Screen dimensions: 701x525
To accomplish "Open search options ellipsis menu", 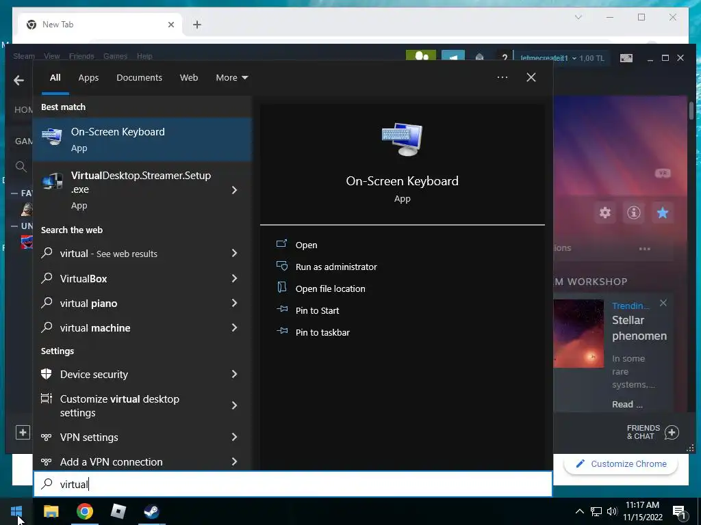I will 502,77.
